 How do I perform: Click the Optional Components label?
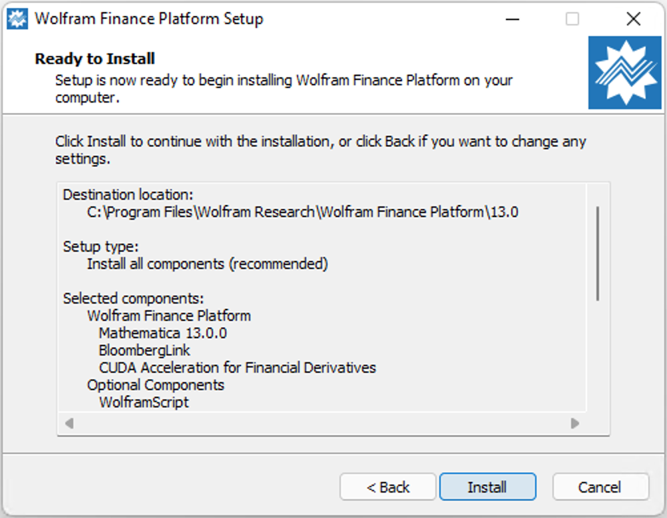pos(155,385)
